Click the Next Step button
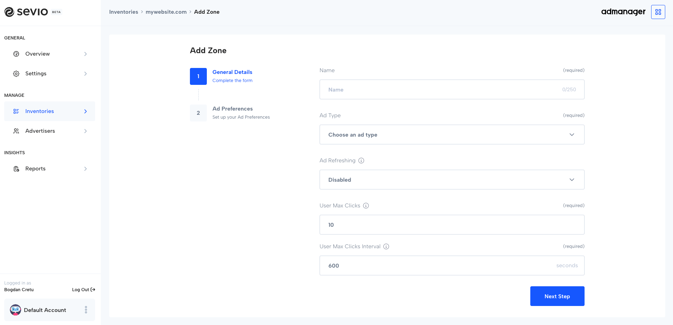 (557, 296)
